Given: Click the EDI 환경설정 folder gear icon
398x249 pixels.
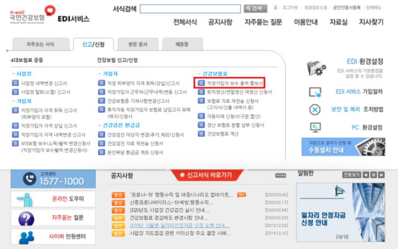Looking at the screenshot, I should pos(316,68).
